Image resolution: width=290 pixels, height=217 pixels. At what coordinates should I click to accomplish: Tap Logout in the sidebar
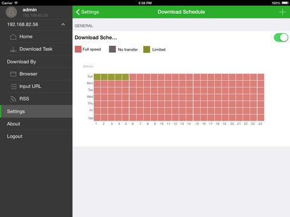(x=36, y=136)
